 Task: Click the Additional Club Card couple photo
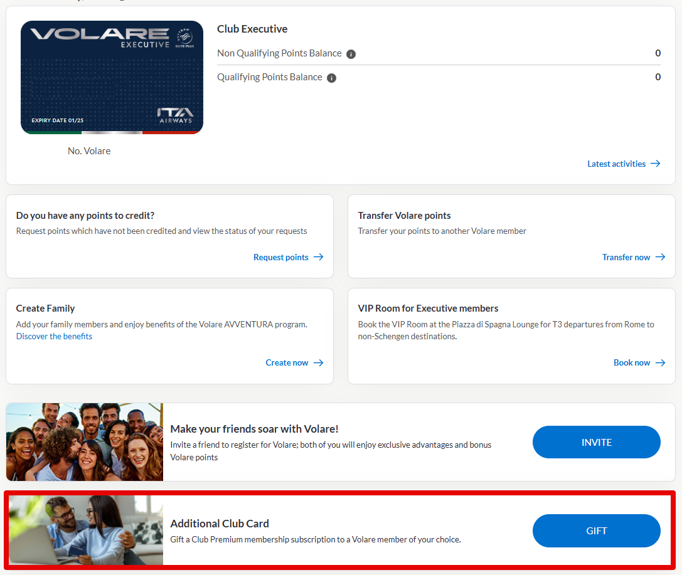point(86,530)
